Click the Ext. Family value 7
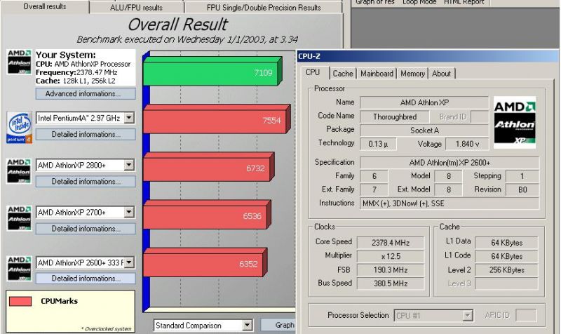Image resolution: width=561 pixels, height=334 pixels. point(374,189)
